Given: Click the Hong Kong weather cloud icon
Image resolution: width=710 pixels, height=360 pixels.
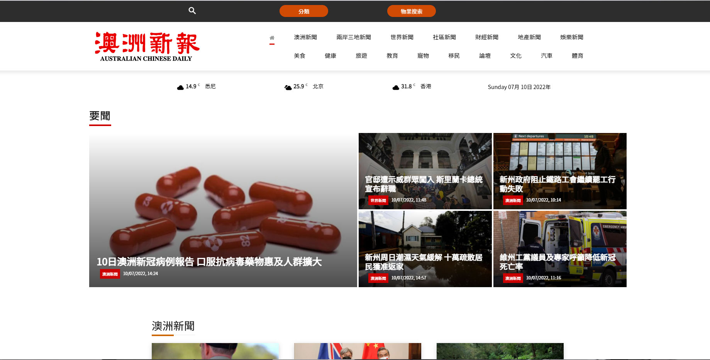Looking at the screenshot, I should 395,87.
